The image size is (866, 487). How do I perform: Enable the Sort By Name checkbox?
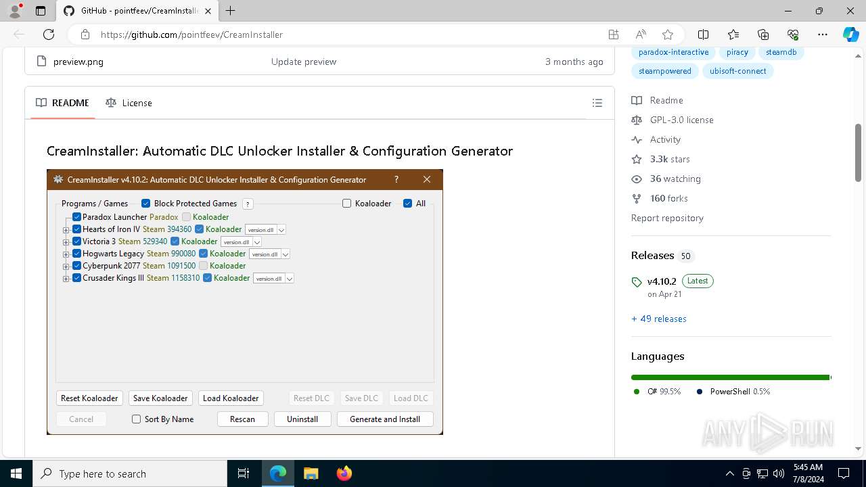point(136,419)
